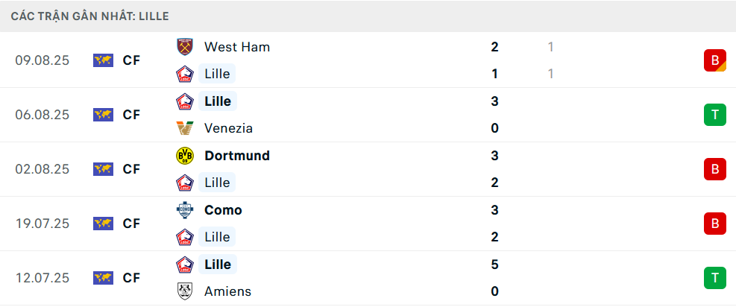Viewport: 736px width, 307px height.
Task: Select the Venezia team name
Action: [228, 128]
